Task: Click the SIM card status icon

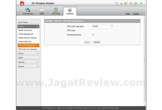Action: pyautogui.click(x=126, y=4)
